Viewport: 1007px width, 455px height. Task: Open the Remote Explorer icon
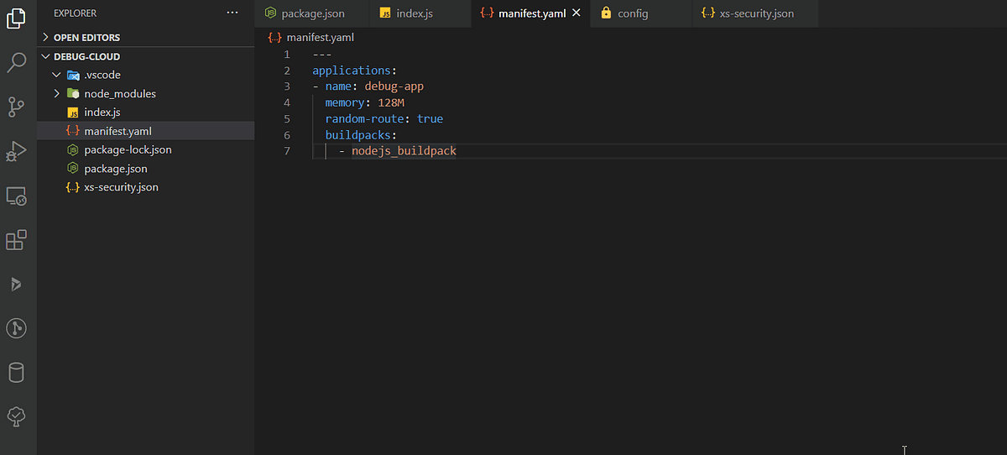[17, 196]
